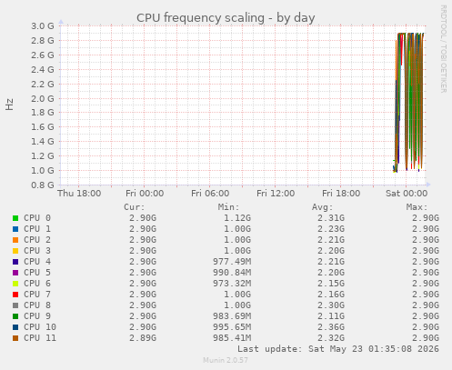Click CPU 9 minimum value 983.69M
Screen dimensions: 452x370
(232, 316)
